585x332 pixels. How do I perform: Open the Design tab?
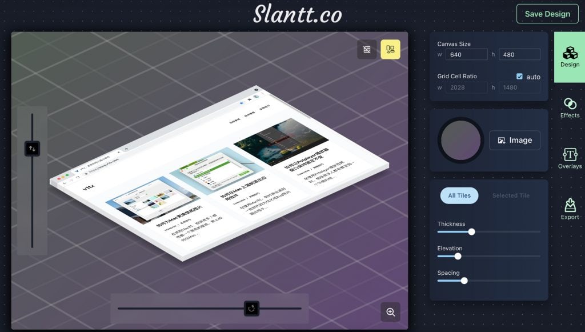(x=570, y=57)
